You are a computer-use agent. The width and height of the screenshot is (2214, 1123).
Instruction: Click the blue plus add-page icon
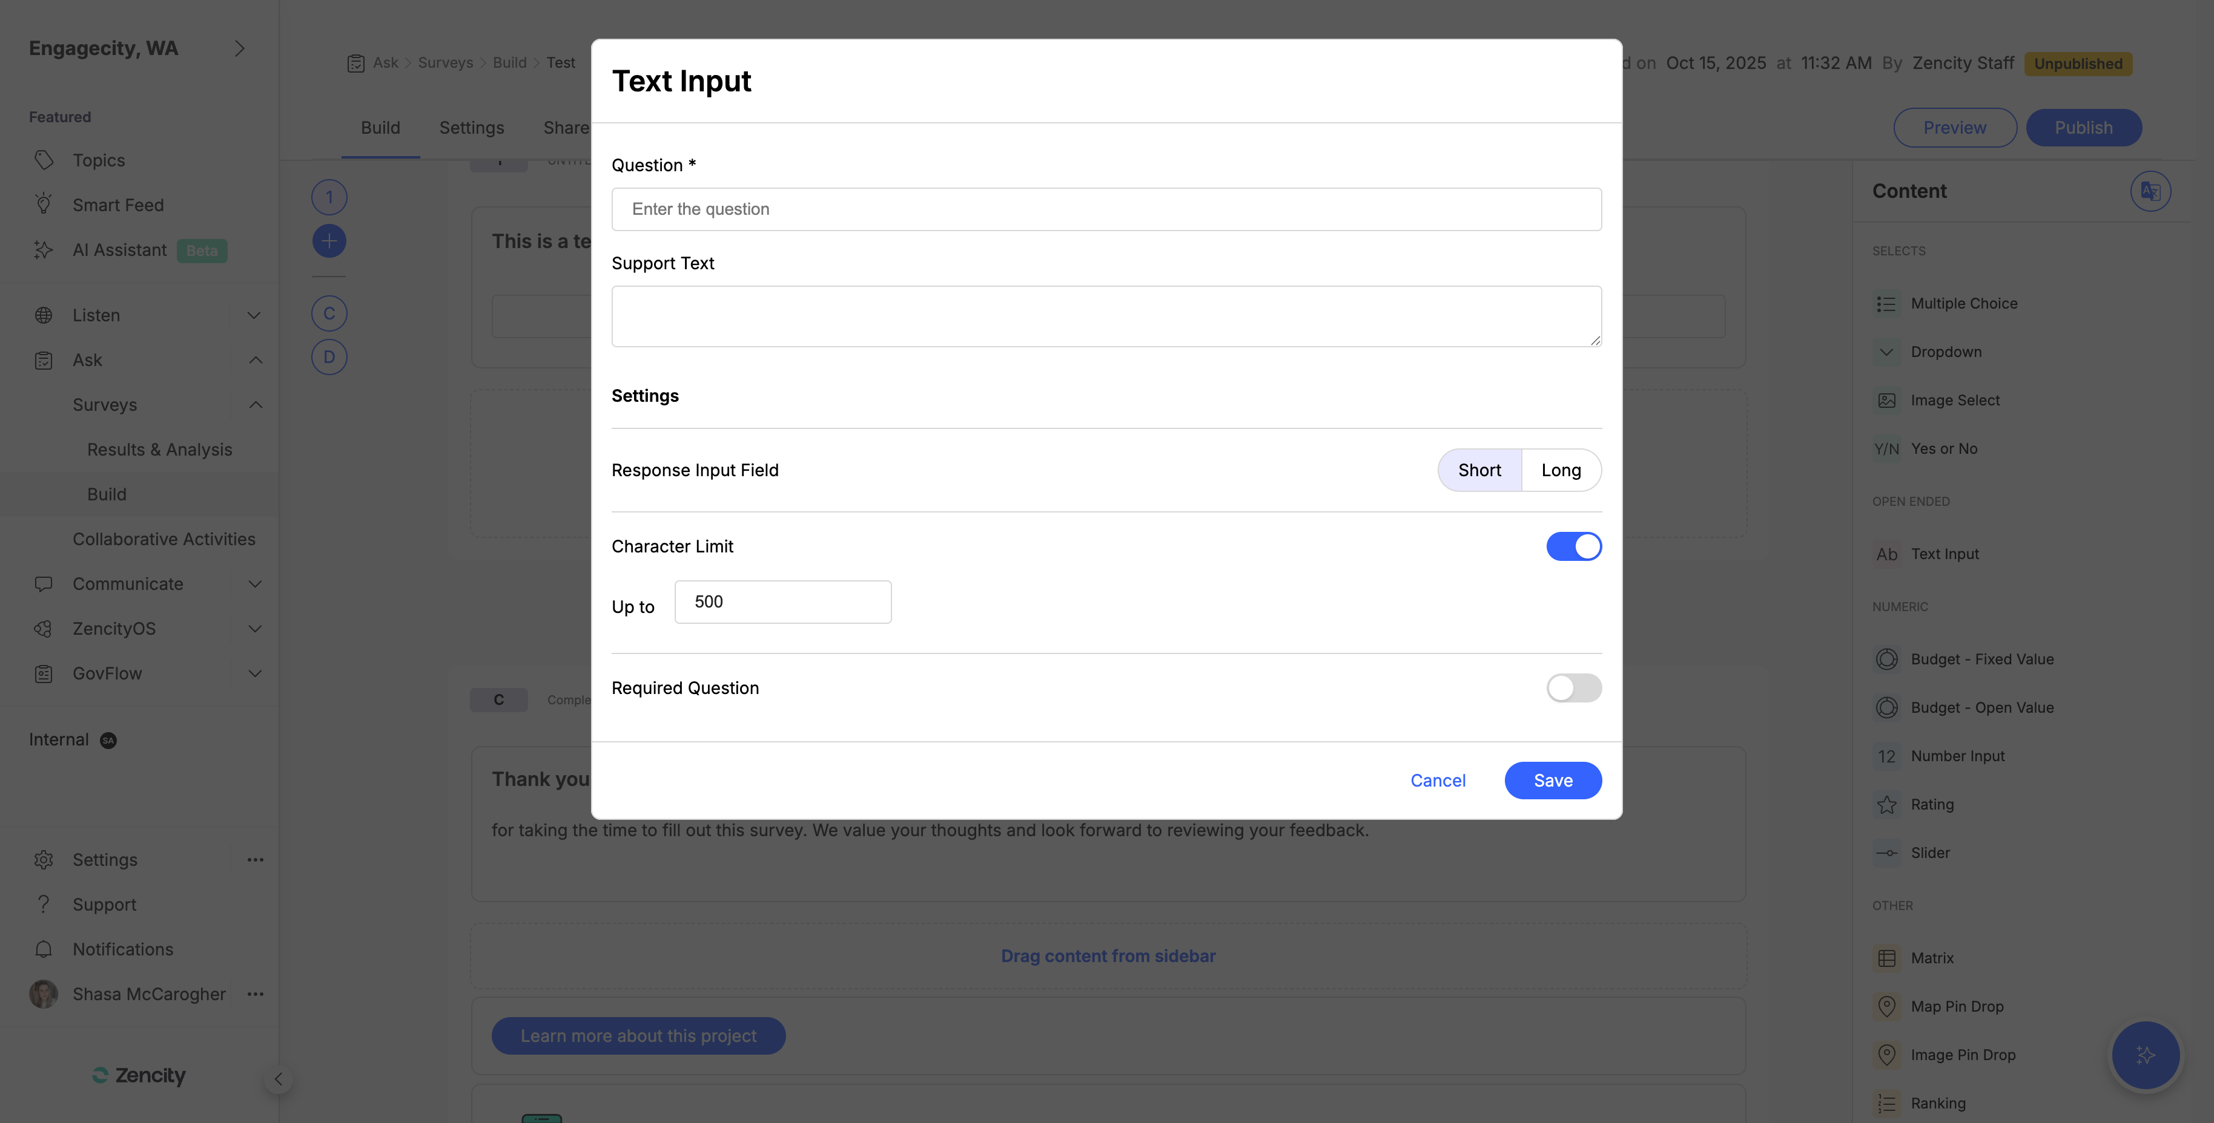(329, 241)
